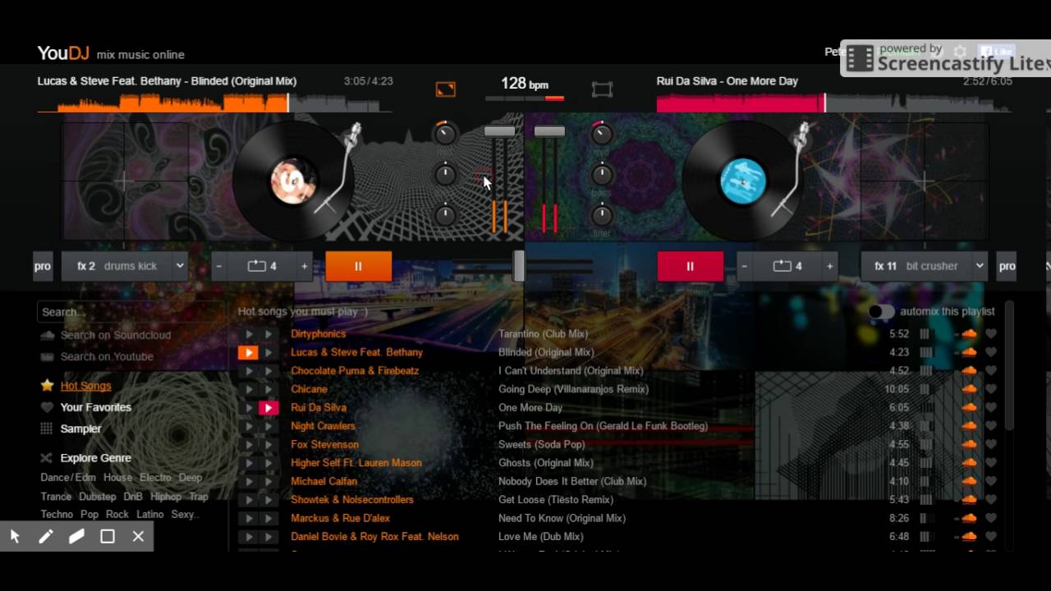Click the blue-label vinyl of the Rui Da Silva deck
The image size is (1051, 591).
742,181
